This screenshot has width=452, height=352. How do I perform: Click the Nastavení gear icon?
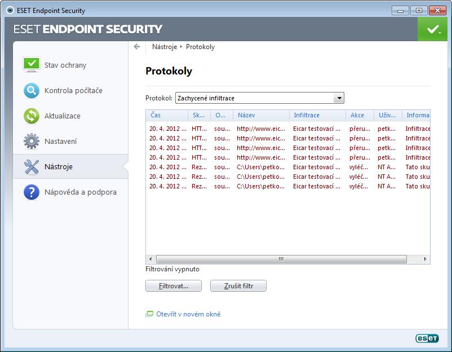point(32,142)
